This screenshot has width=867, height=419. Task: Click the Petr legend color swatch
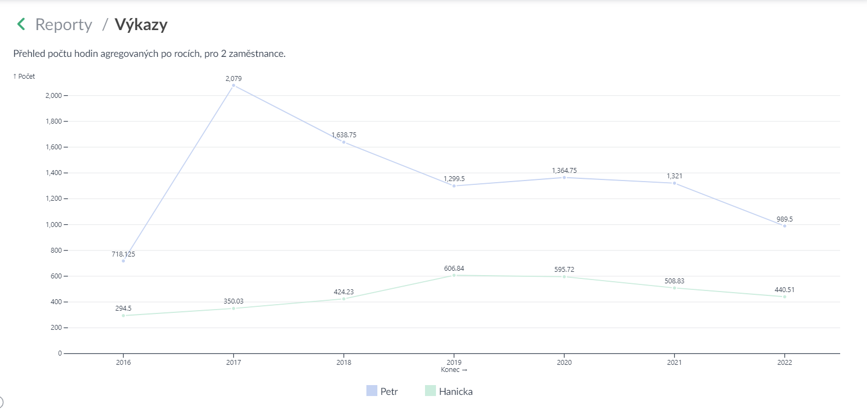click(x=372, y=391)
